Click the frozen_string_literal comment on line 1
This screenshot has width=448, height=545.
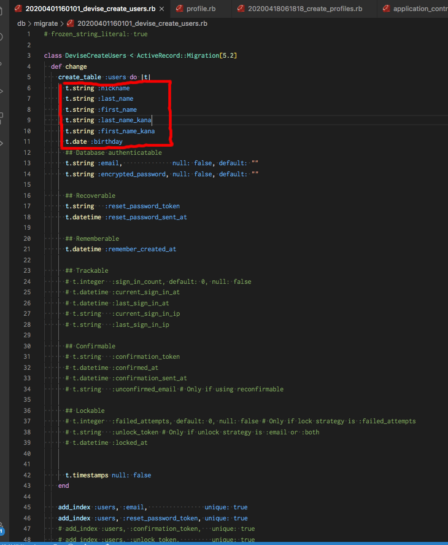96,34
